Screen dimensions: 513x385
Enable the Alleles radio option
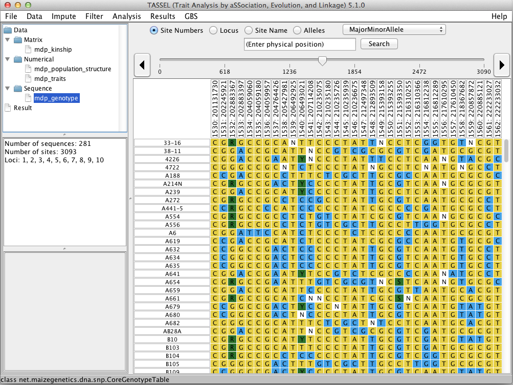point(297,30)
